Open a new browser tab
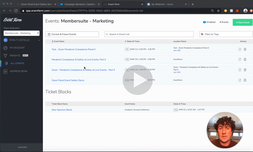Screen dimensions: 253x152 click(x=193, y=4)
